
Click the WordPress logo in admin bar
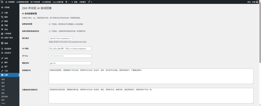click(2, 2)
